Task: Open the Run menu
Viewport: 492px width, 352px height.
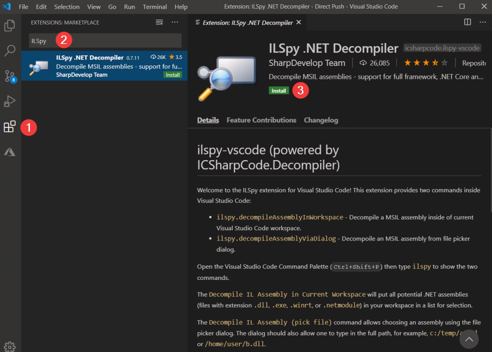Action: pyautogui.click(x=129, y=7)
